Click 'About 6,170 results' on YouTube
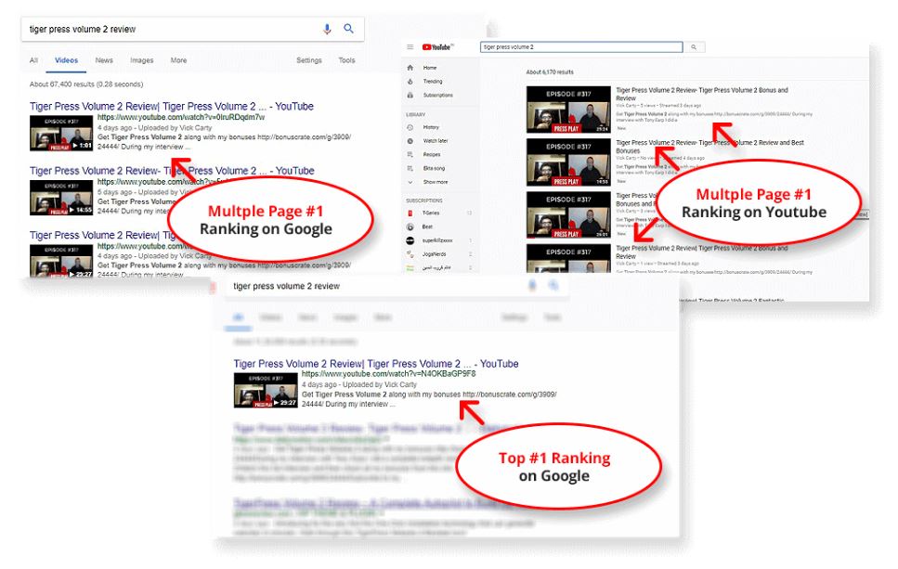This screenshot has width=898, height=569. pos(550,72)
